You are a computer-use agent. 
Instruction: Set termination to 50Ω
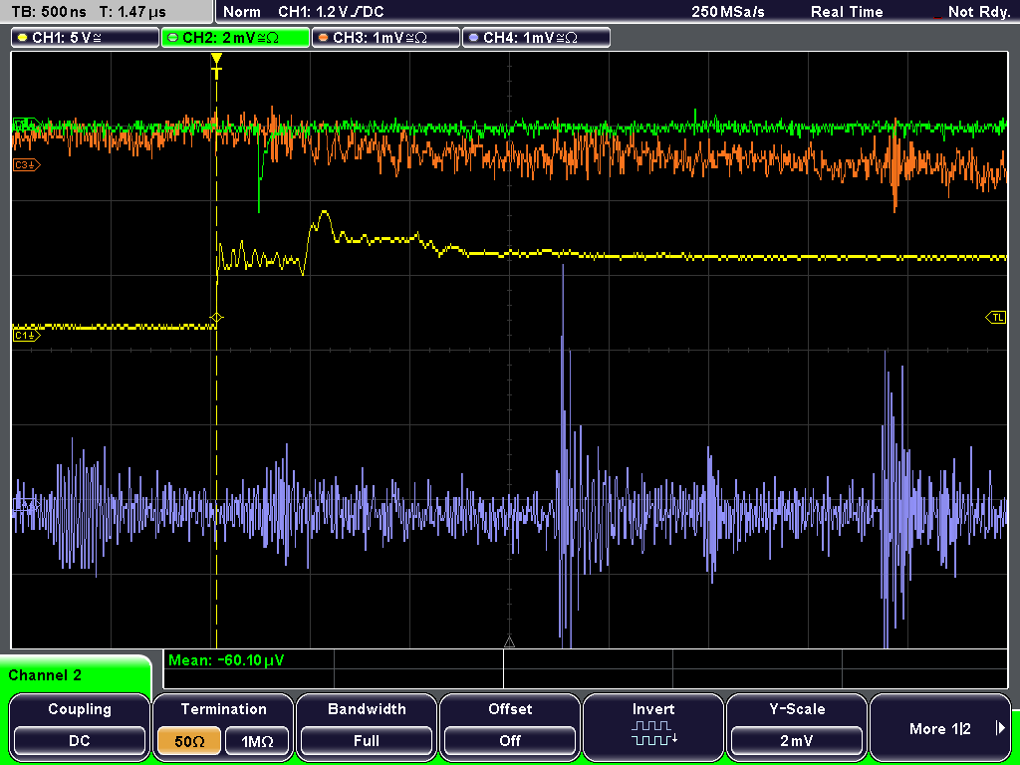189,740
